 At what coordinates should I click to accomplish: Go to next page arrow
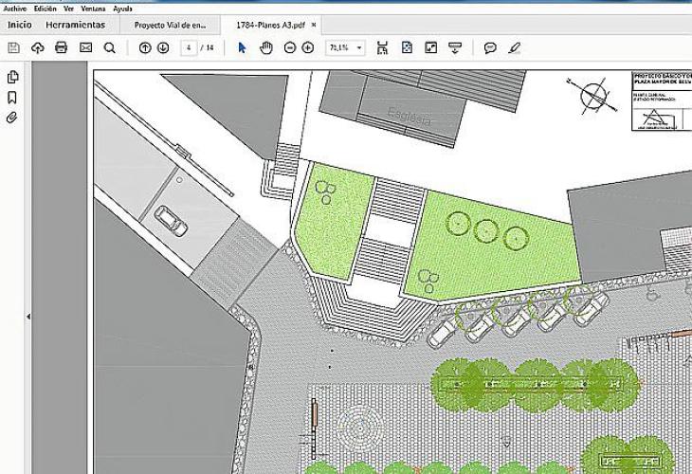tap(163, 47)
